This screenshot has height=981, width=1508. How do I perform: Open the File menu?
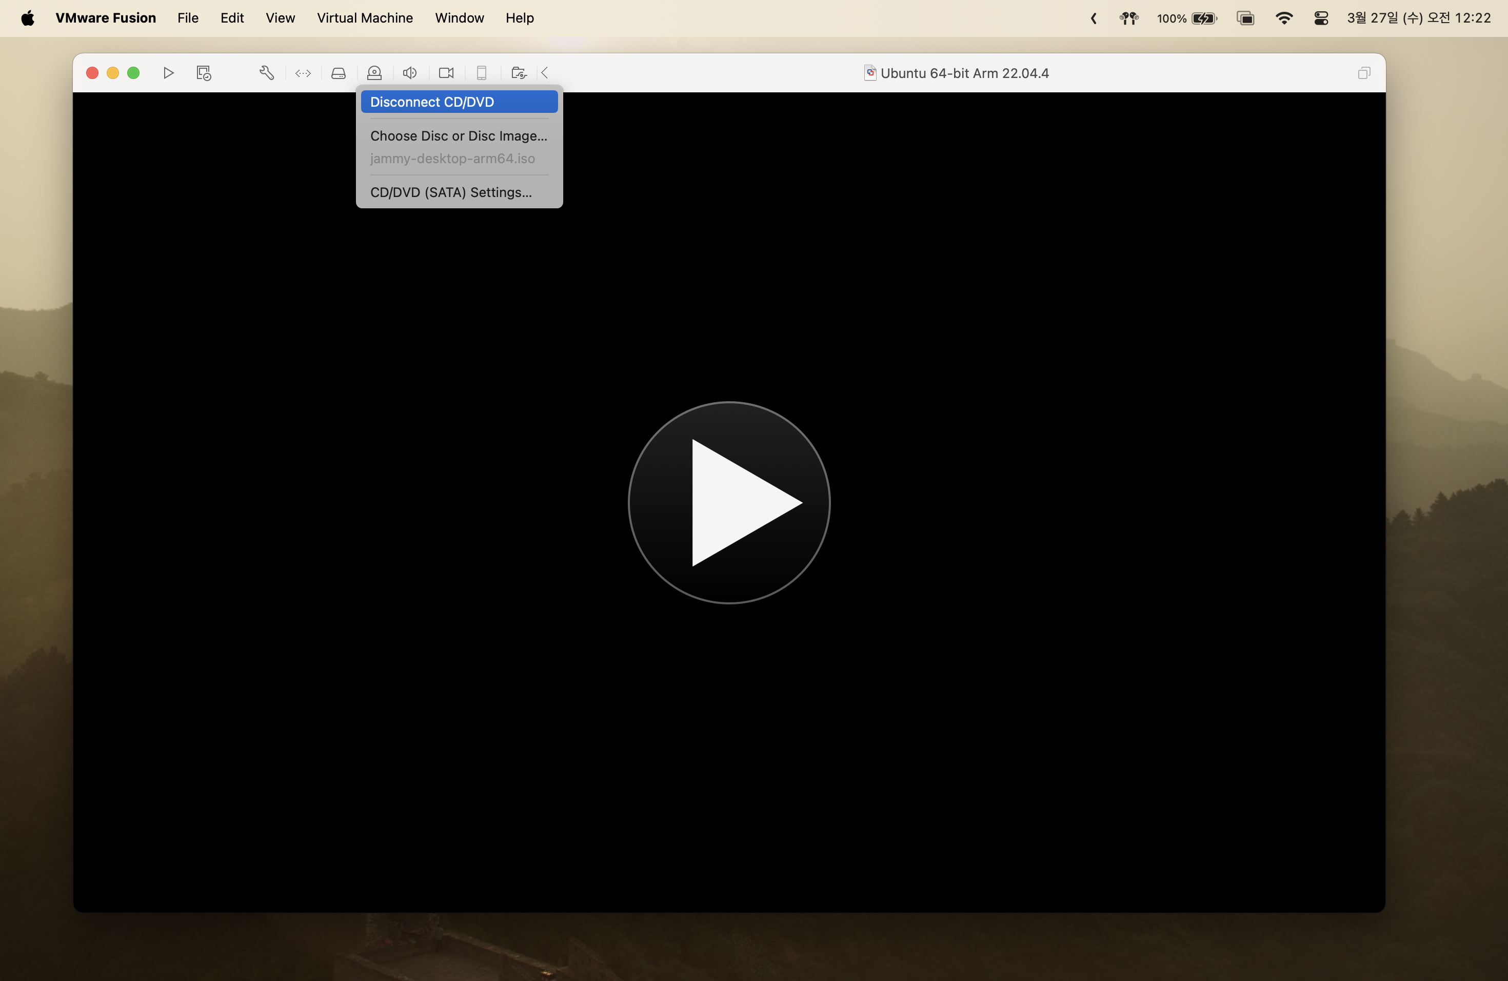pyautogui.click(x=188, y=18)
